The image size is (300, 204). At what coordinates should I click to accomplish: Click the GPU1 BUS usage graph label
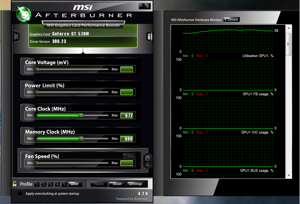click(257, 171)
